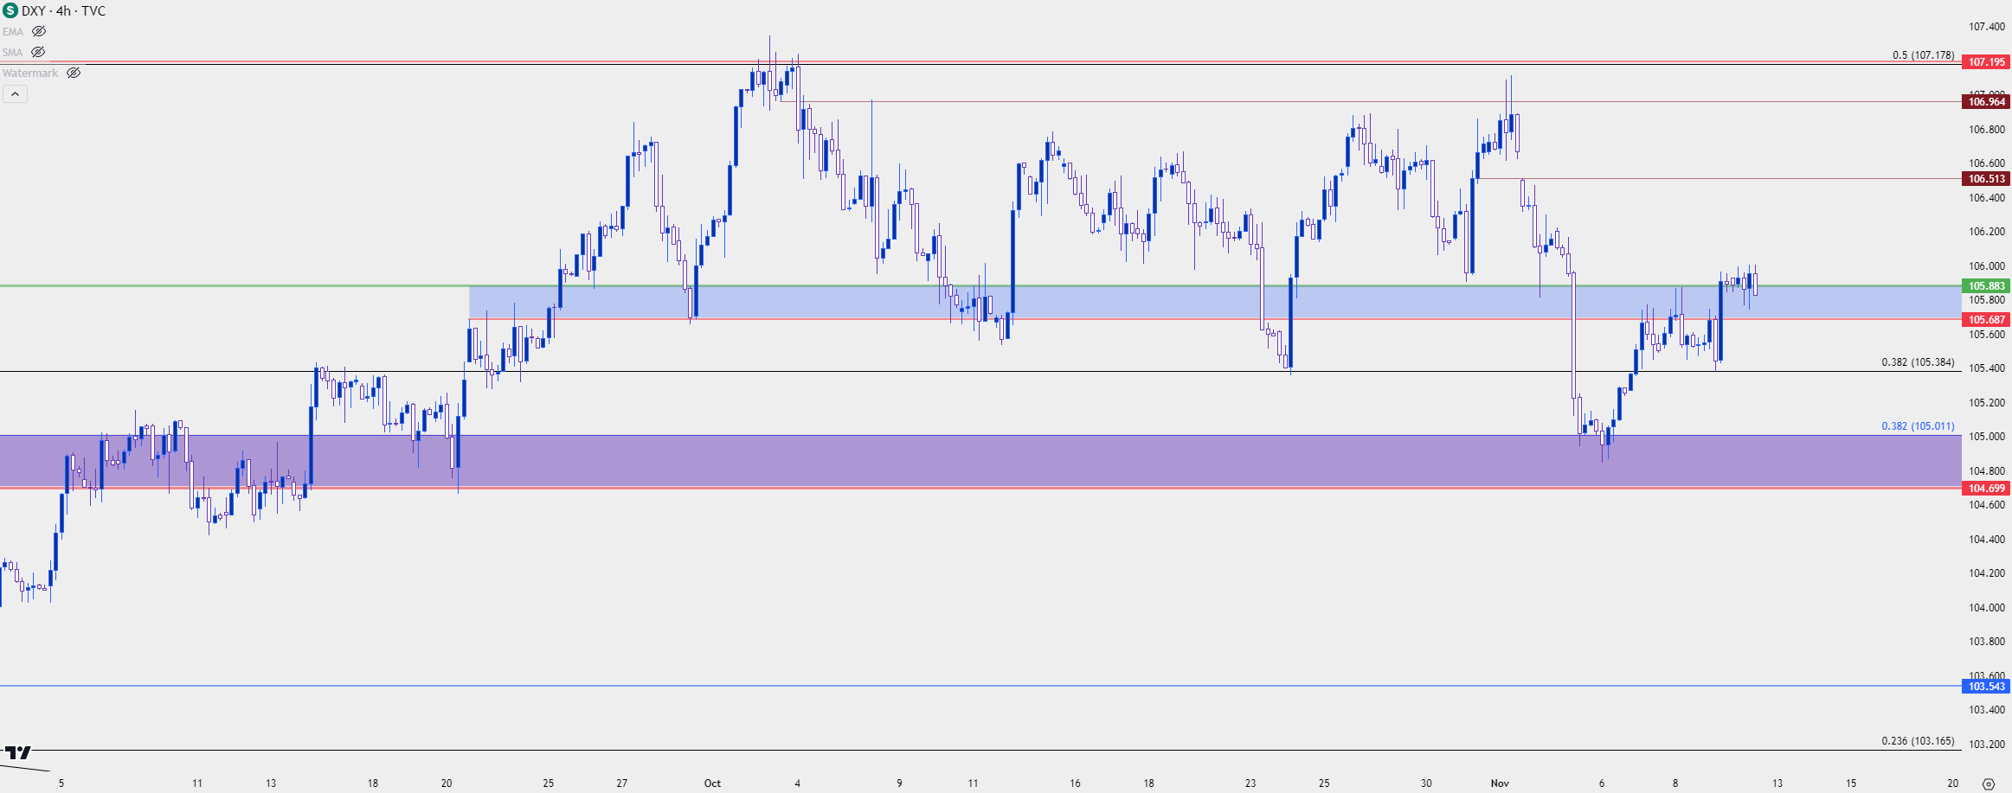Click Fibonacci label 0.236 (103.165)
The image size is (2012, 793).
pos(1918,740)
